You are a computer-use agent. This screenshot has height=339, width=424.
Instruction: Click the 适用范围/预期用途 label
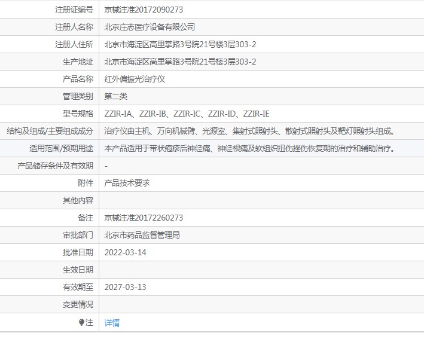click(x=62, y=148)
